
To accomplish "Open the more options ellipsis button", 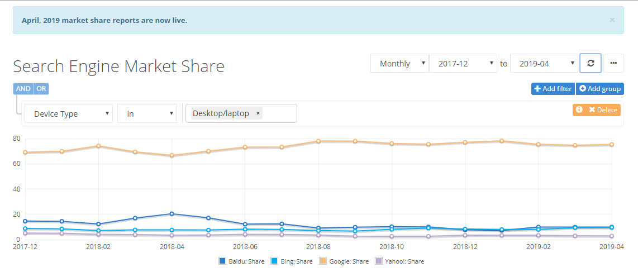I will (613, 64).
